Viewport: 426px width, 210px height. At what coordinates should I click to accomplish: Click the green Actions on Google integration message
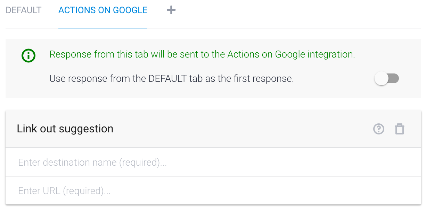click(202, 54)
